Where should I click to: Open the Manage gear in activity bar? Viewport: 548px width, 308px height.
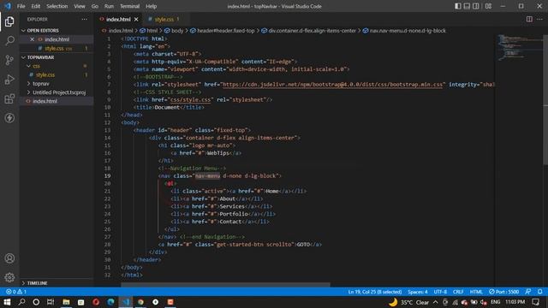tap(9, 277)
